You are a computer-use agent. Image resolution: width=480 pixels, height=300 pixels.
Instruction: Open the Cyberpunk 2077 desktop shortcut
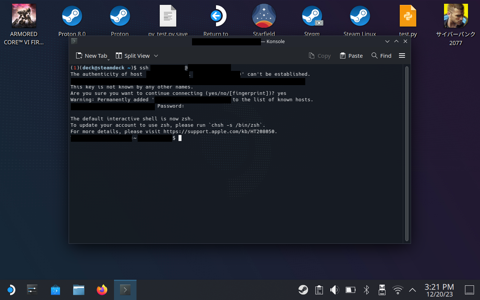pyautogui.click(x=456, y=16)
